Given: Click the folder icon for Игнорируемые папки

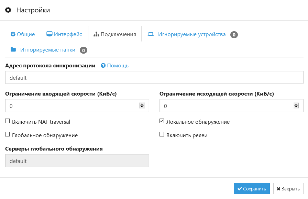Looking at the screenshot, I should point(13,49).
